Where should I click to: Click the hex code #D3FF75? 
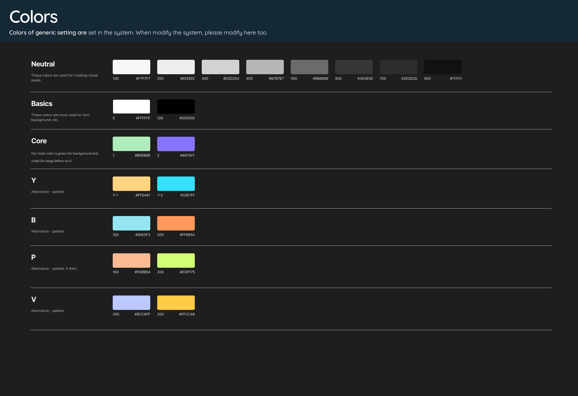tap(187, 272)
